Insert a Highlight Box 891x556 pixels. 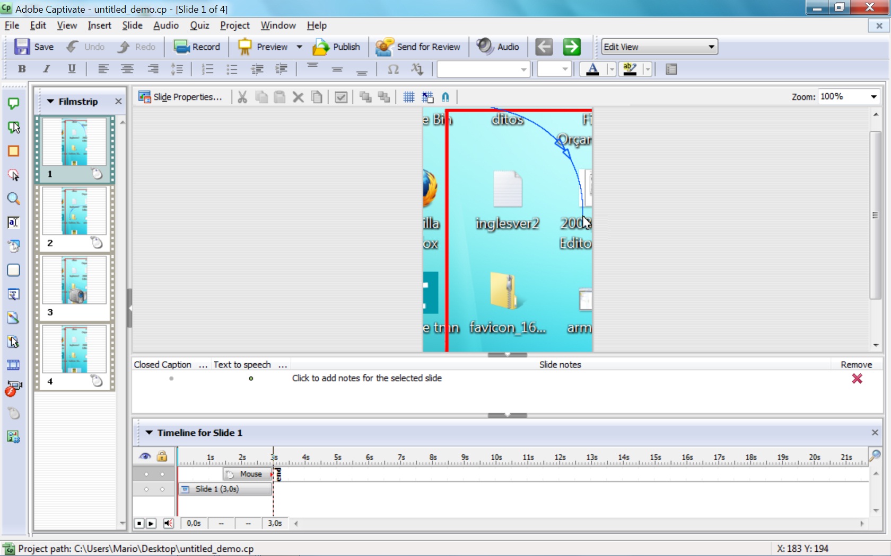[x=13, y=151]
